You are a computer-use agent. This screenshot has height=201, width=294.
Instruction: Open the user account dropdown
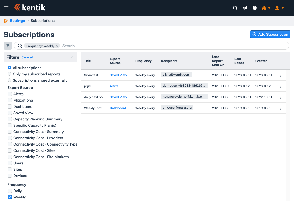279,8
